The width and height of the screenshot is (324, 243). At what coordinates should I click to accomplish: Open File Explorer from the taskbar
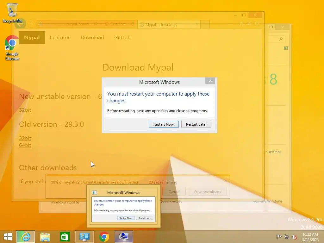point(45,237)
